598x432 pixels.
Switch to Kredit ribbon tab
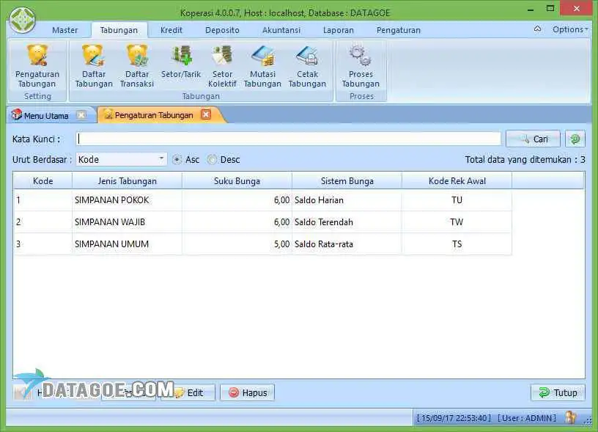point(171,30)
